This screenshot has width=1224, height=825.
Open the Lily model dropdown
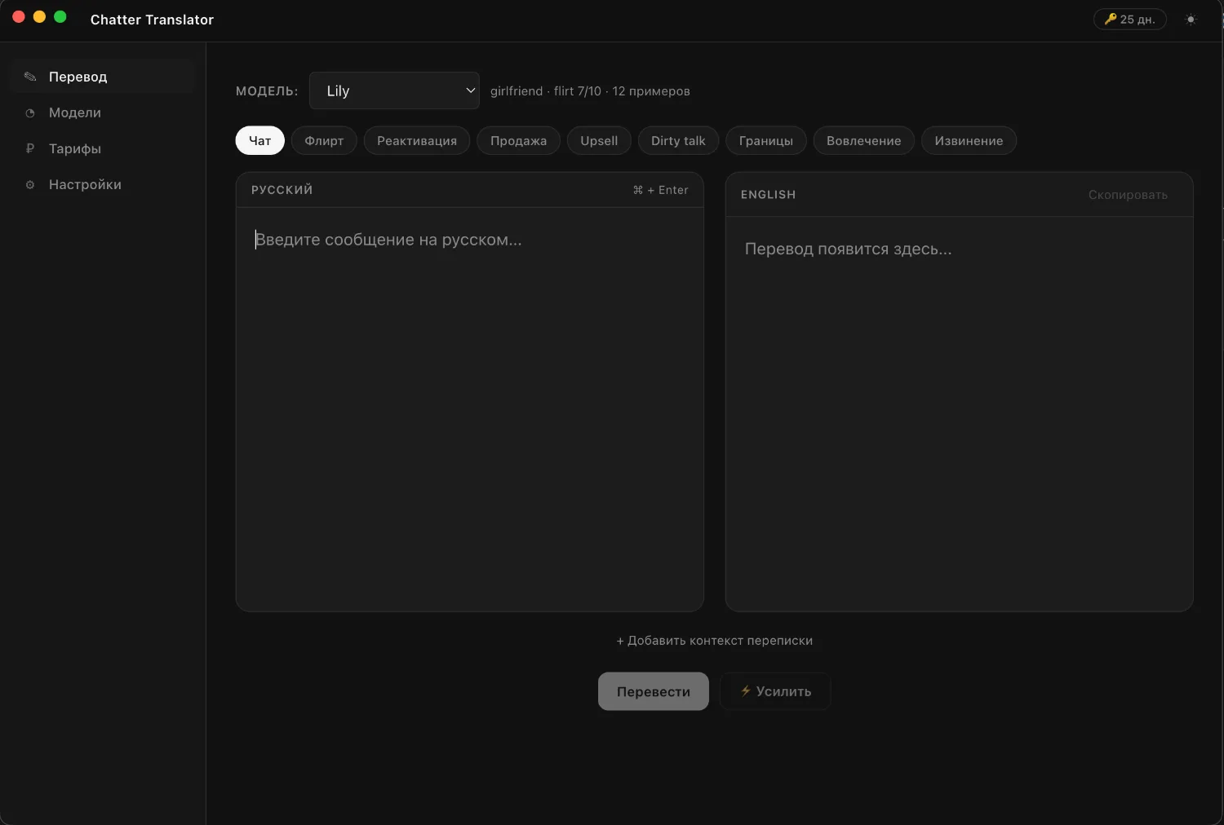point(394,90)
